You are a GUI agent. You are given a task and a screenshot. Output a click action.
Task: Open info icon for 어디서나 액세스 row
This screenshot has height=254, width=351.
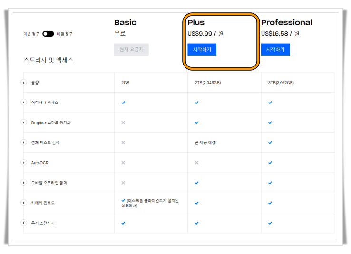[24, 102]
